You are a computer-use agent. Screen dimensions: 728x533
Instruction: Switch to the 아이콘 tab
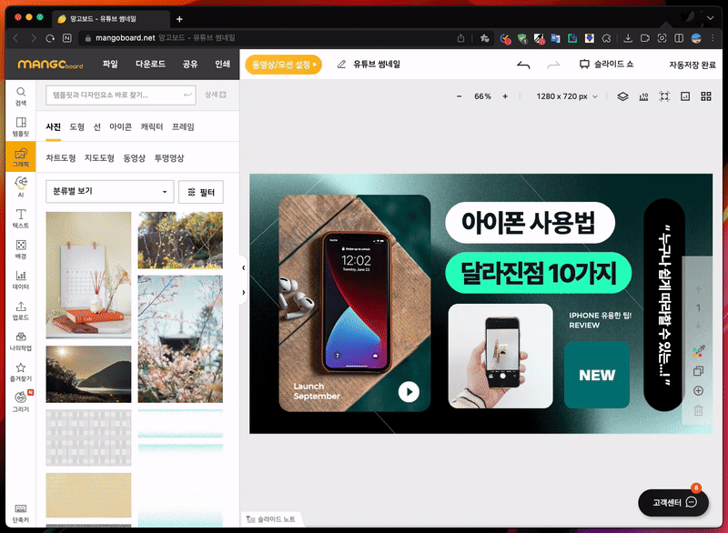click(x=121, y=127)
